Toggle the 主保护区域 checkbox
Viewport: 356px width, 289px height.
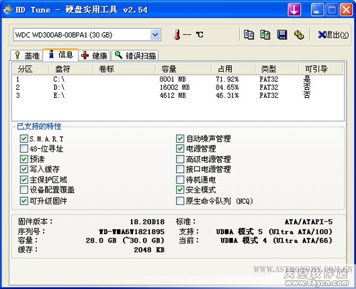(24, 180)
